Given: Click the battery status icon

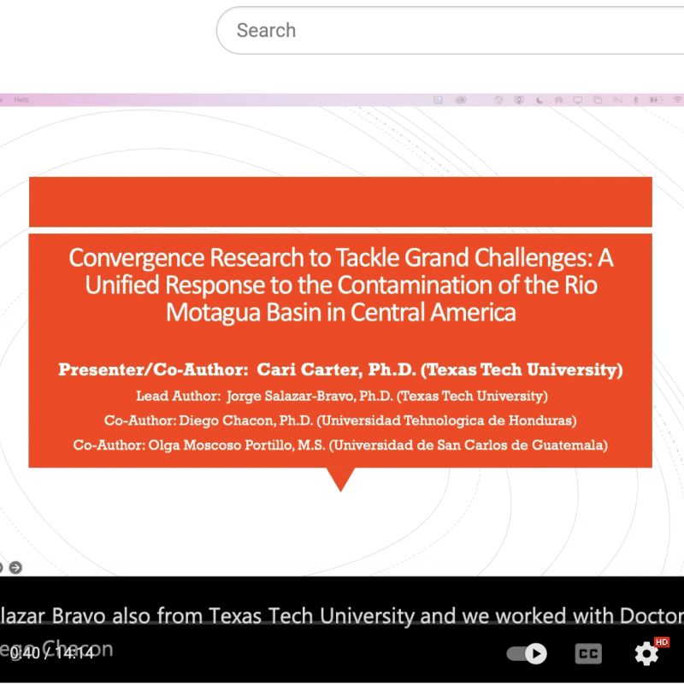Looking at the screenshot, I should (656, 100).
